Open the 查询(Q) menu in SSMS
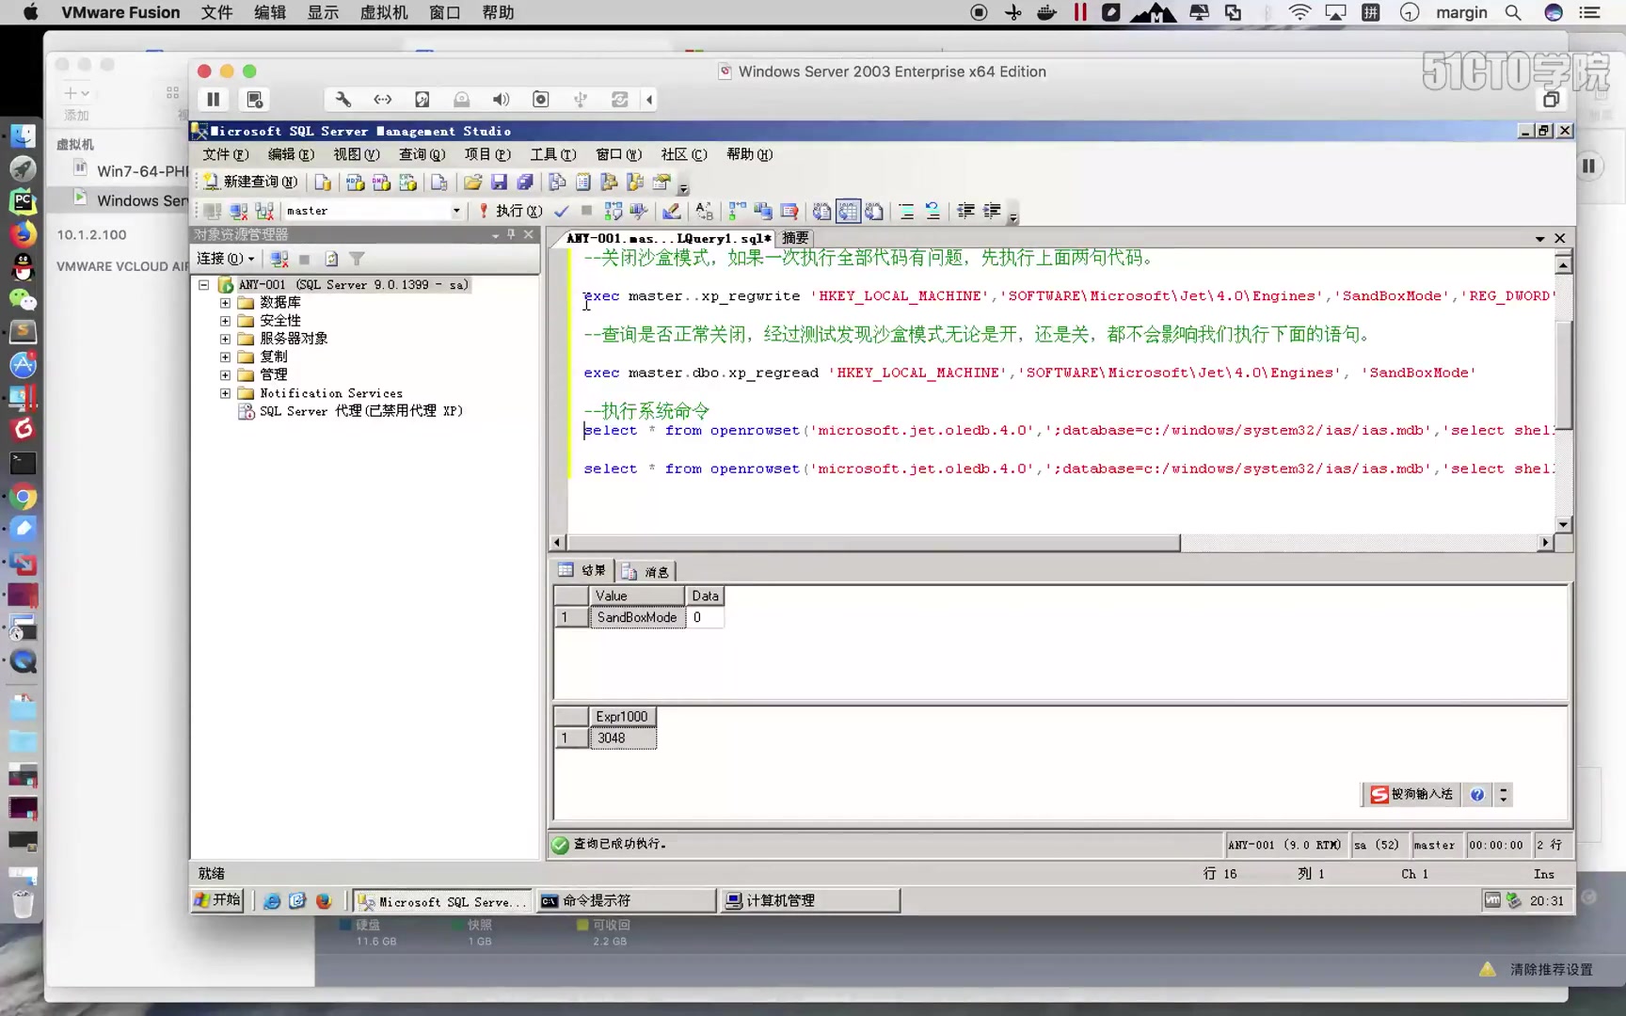The image size is (1626, 1016). [422, 154]
